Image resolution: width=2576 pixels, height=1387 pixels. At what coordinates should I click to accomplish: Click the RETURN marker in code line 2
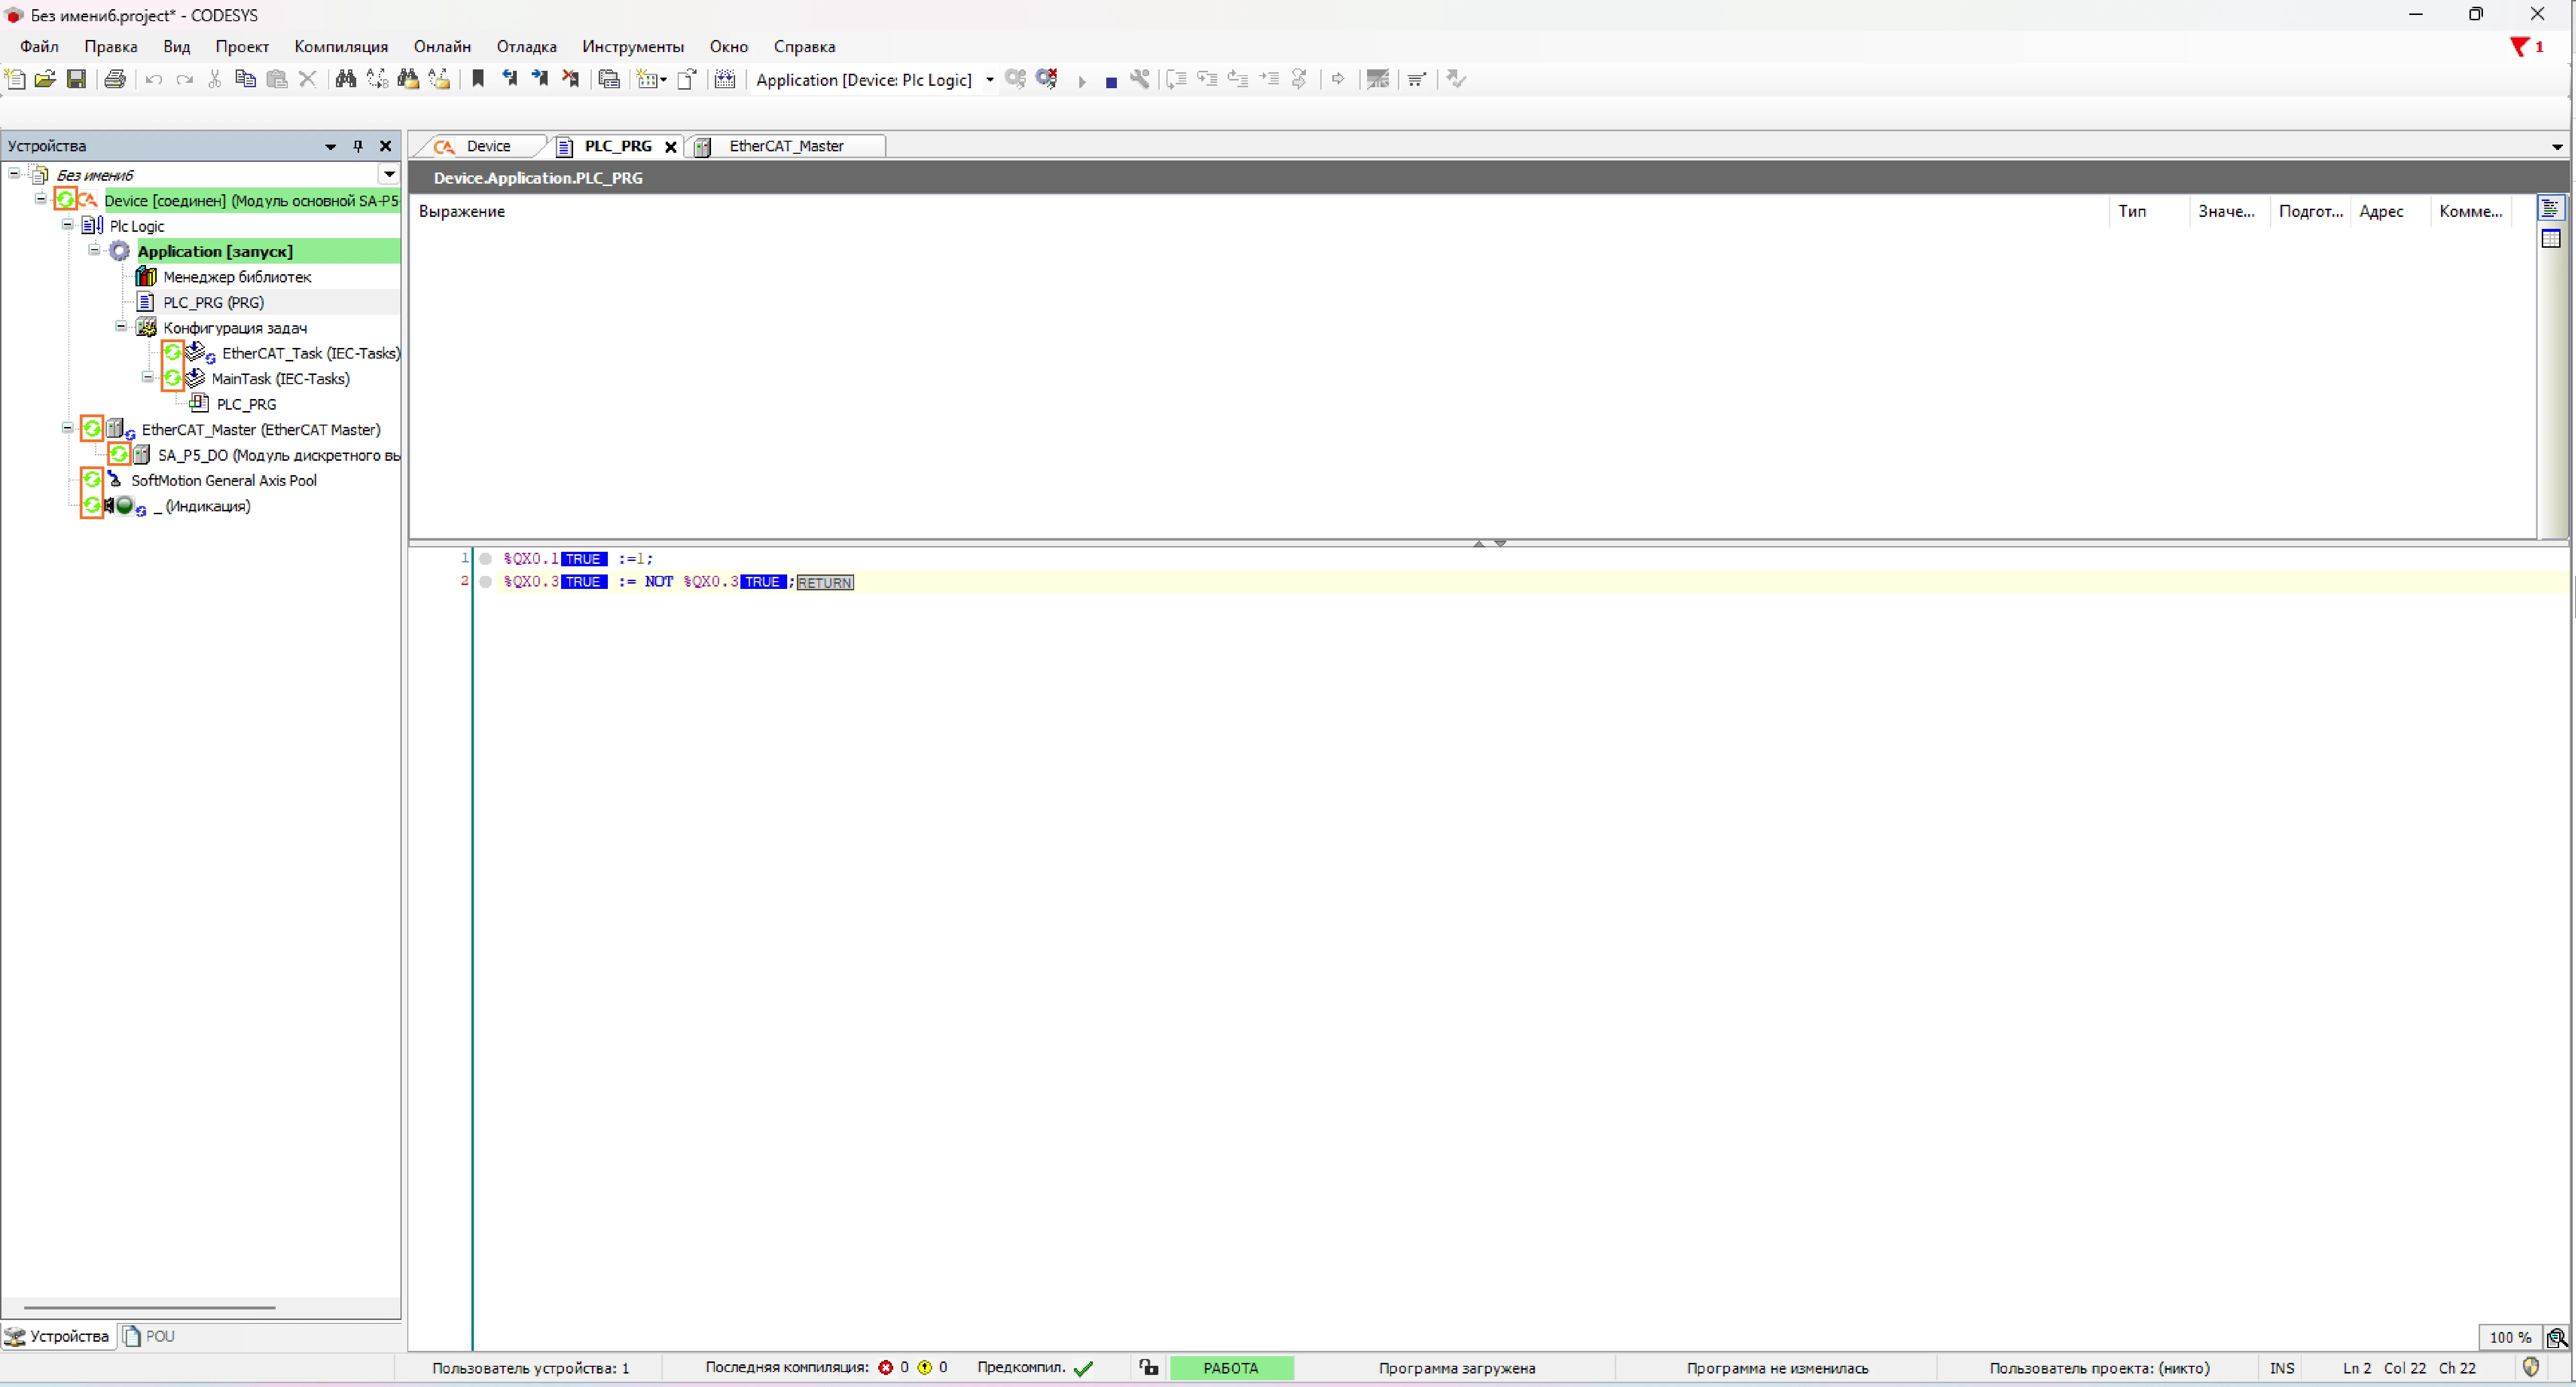coord(825,582)
